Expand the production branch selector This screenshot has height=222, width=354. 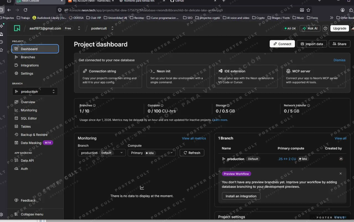35,91
